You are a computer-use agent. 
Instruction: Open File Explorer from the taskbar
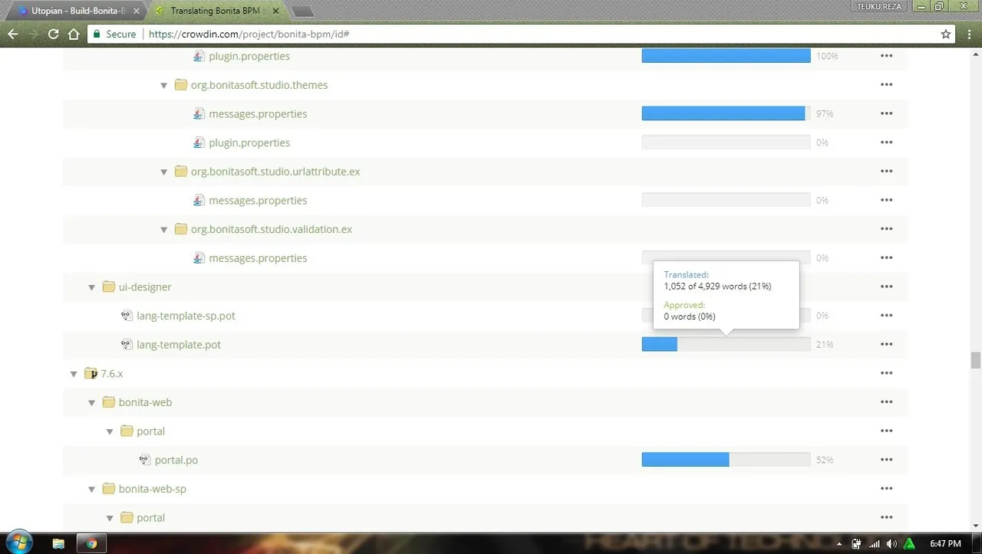[59, 543]
